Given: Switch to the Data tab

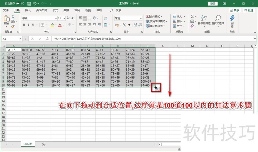Looking at the screenshot, I should coord(66,10).
